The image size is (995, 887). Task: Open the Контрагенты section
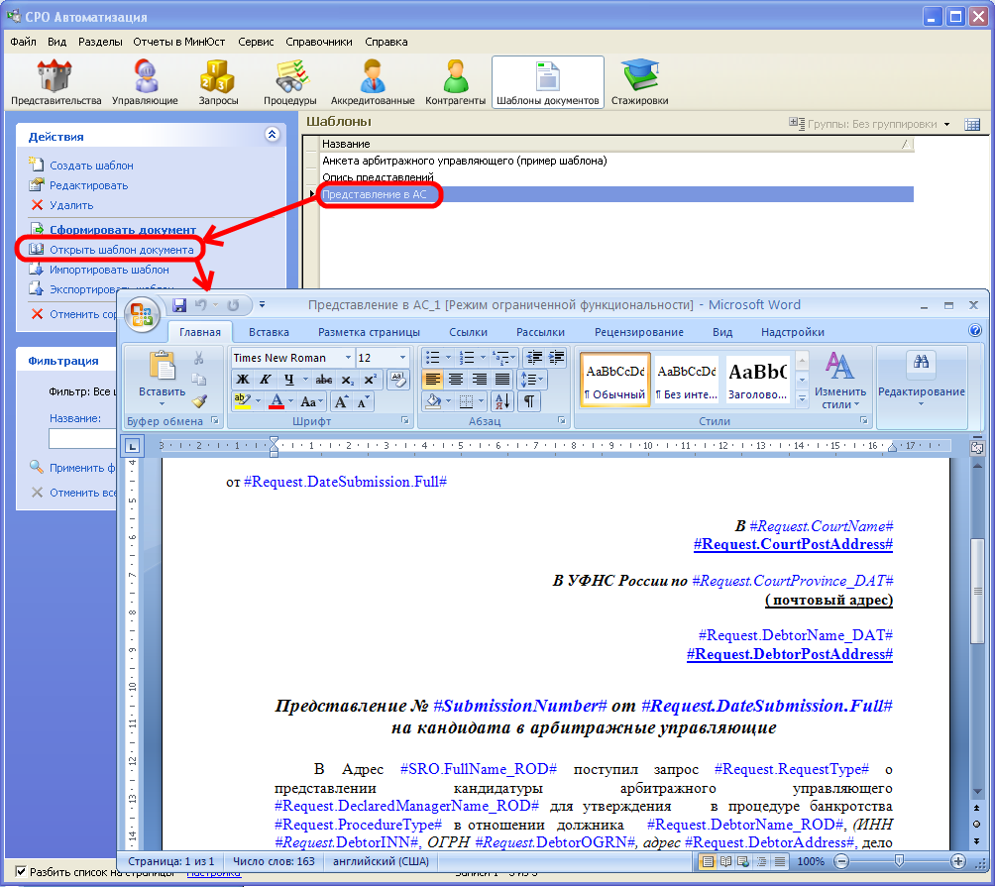455,82
